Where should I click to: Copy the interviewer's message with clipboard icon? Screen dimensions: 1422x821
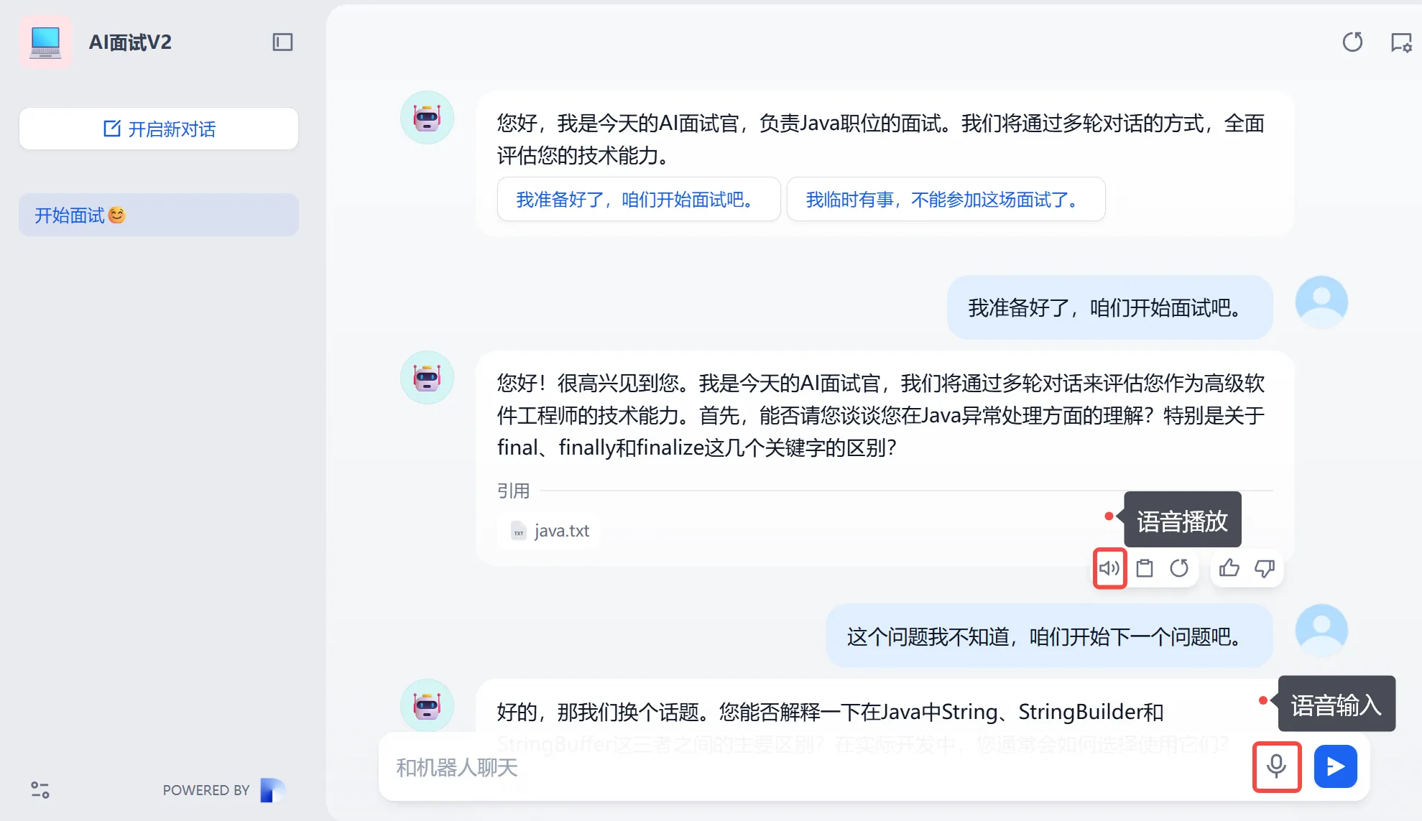coord(1145,568)
